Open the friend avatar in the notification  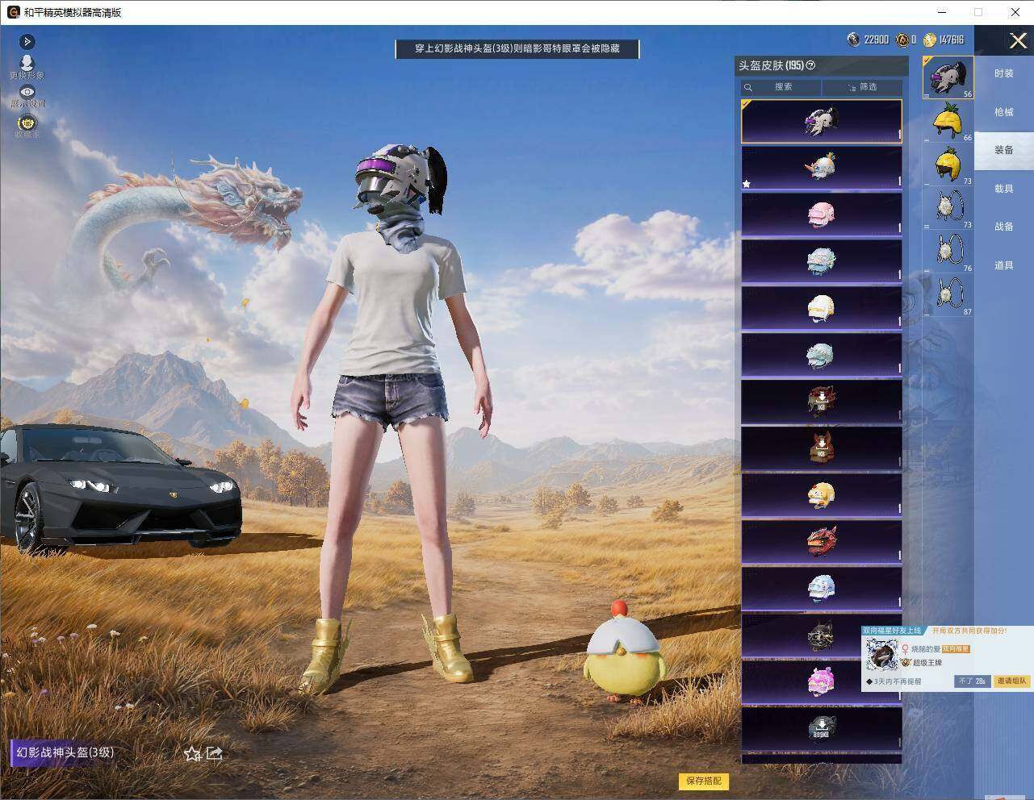[881, 656]
